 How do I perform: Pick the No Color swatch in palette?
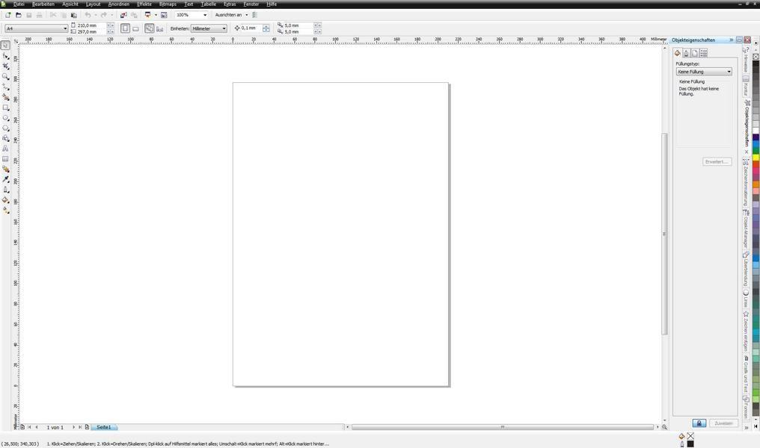(x=756, y=57)
